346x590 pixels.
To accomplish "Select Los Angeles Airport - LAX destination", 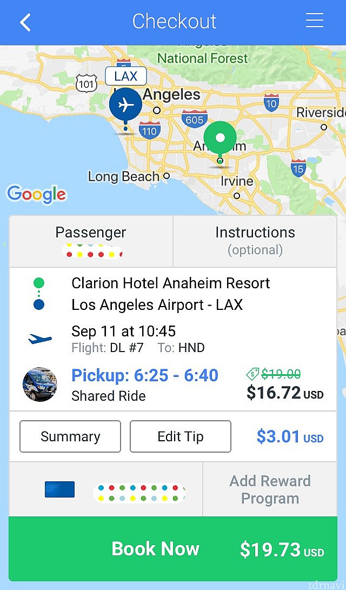I will click(x=157, y=304).
